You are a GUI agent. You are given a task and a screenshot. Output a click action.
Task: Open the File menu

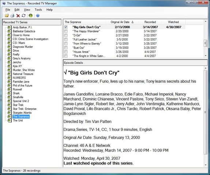pos(8,10)
